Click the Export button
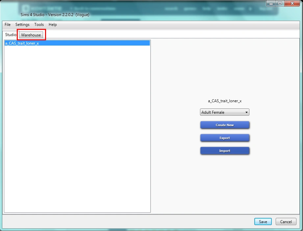This screenshot has height=231, width=303. [225, 138]
